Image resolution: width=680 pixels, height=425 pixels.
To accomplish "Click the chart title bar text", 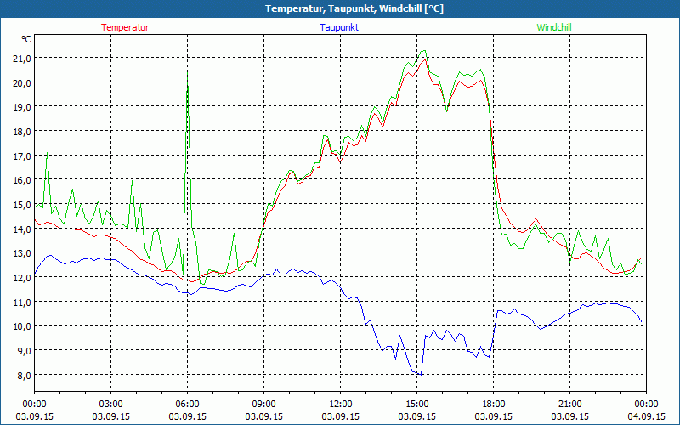I will [340, 8].
